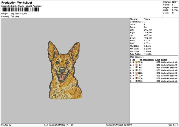Click the Down value 48.3 mm
The width and height of the screenshot is (179, 127).
point(148,38)
